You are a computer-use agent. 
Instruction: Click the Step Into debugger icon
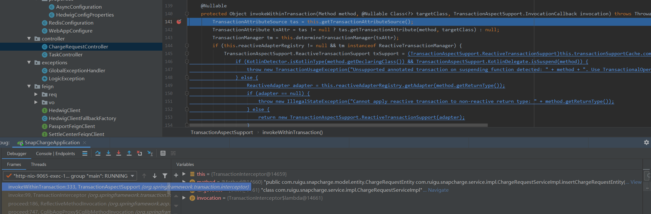[x=108, y=153]
